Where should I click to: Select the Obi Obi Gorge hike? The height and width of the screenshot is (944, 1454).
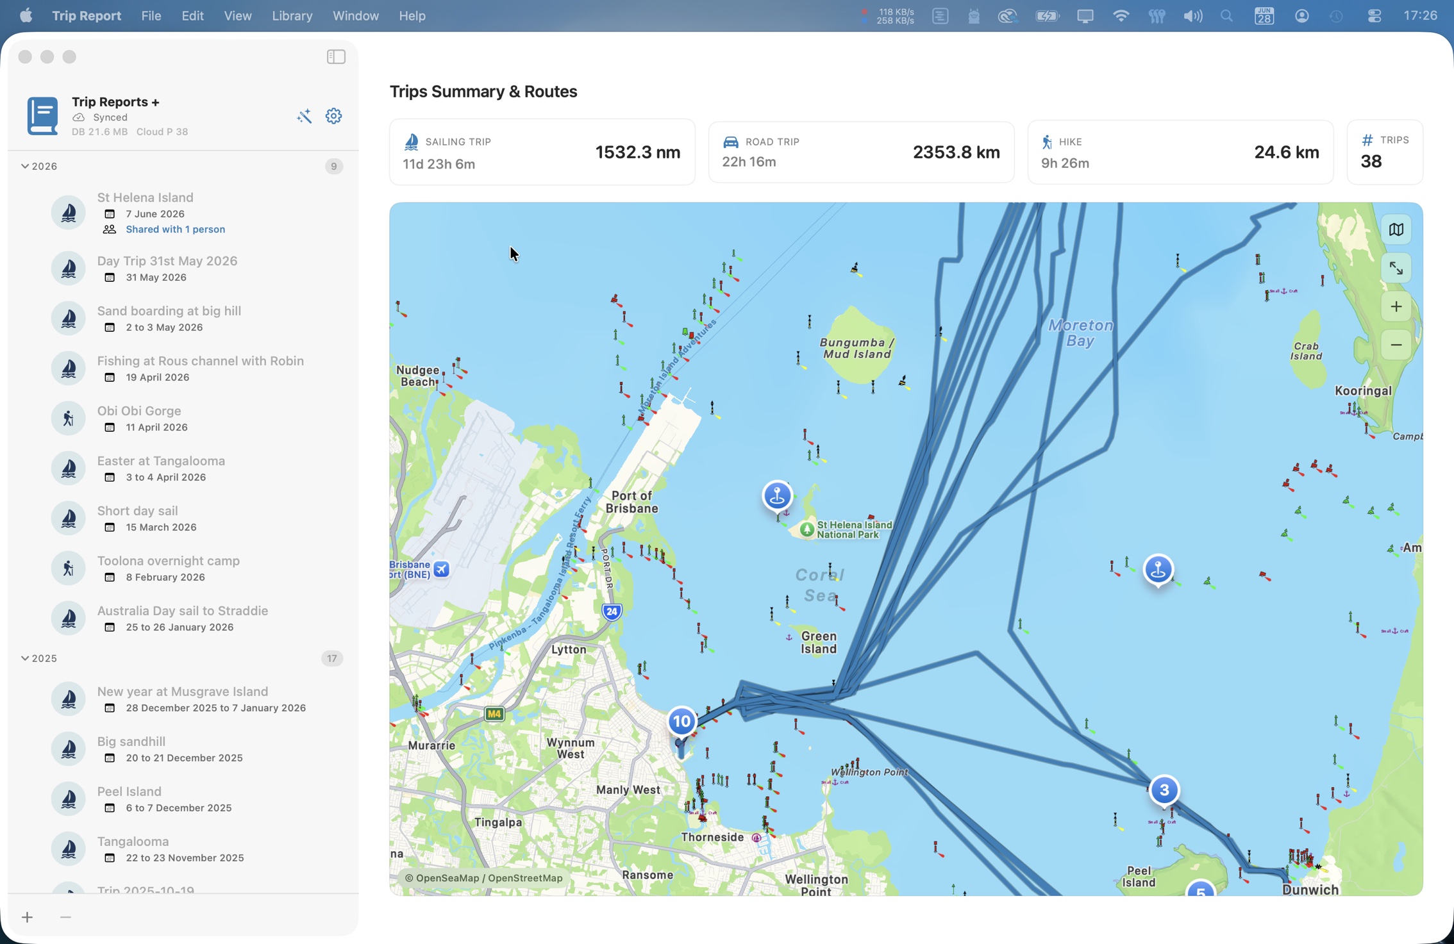[x=183, y=418]
